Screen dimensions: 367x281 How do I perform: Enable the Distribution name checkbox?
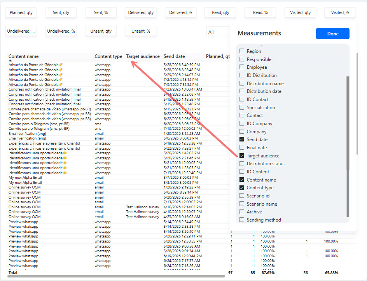[242, 83]
